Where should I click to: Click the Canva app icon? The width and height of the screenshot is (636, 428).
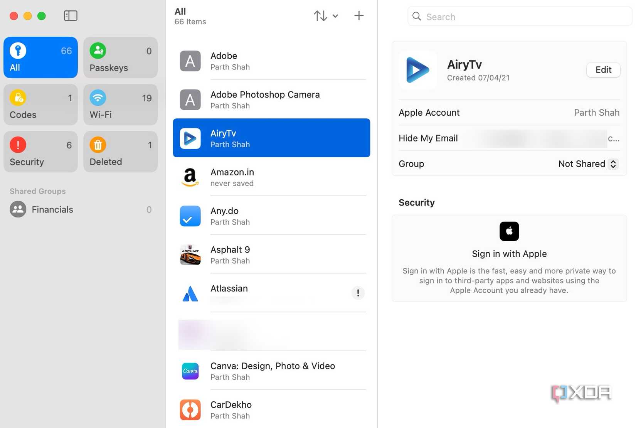(190, 371)
